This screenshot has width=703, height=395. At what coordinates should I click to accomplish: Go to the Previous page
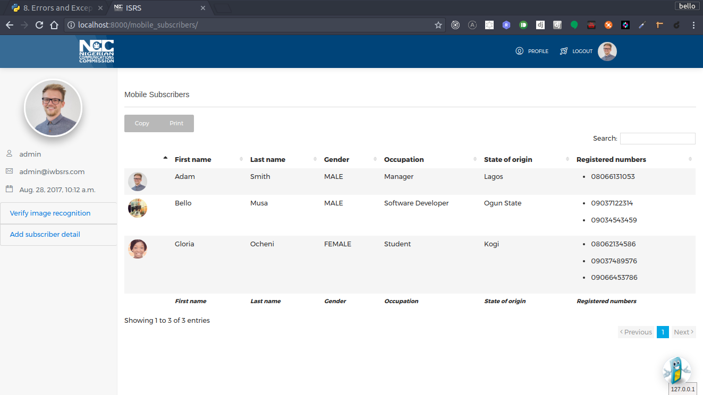[636, 332]
